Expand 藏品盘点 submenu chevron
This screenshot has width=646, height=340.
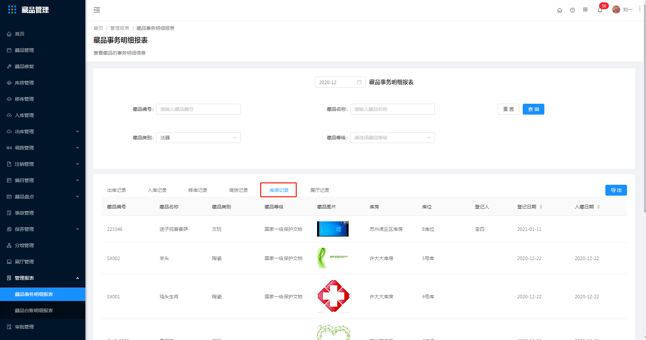point(78,197)
